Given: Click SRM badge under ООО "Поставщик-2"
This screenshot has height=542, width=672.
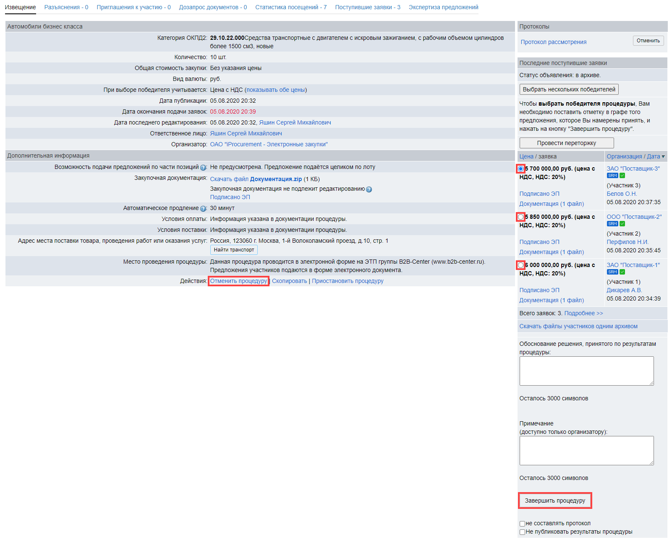Looking at the screenshot, I should 612,224.
